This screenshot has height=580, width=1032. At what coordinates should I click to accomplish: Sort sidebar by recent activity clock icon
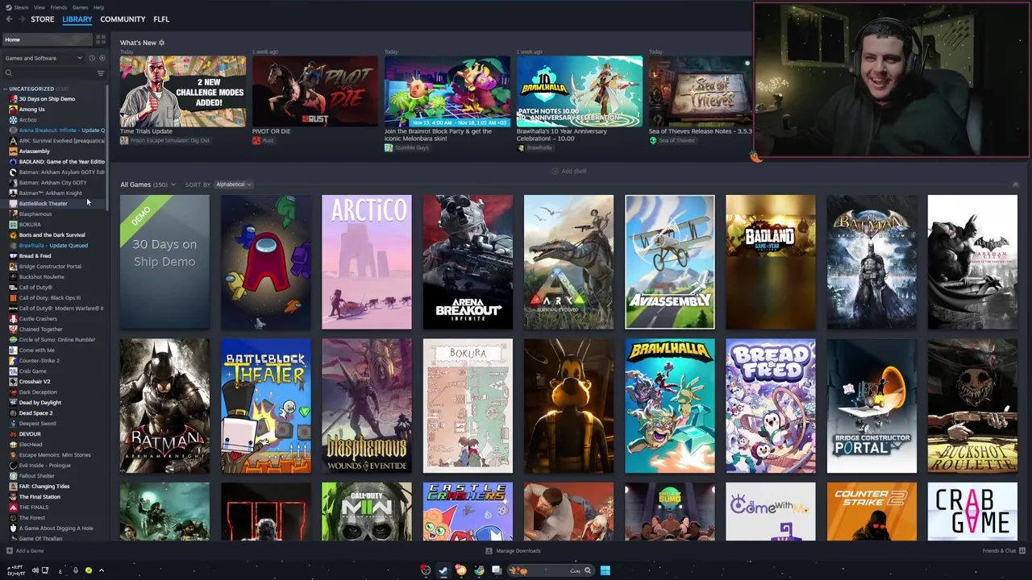click(91, 58)
